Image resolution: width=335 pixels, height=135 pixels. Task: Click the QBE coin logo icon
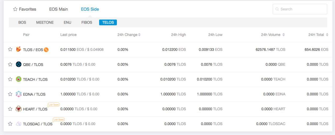pyautogui.click(x=19, y=64)
